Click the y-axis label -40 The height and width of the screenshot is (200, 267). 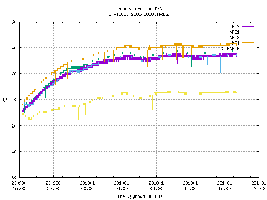point(13,152)
